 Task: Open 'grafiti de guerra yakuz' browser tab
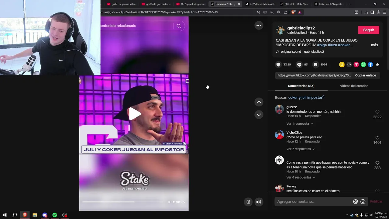click(122, 4)
